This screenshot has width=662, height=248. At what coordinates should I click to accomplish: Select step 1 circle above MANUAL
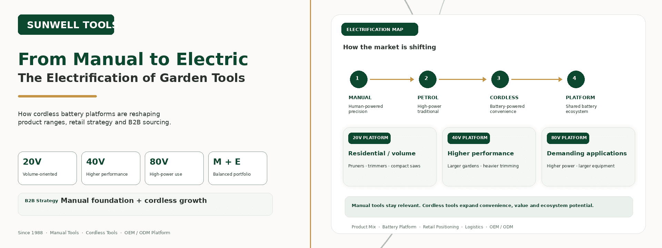point(359,79)
